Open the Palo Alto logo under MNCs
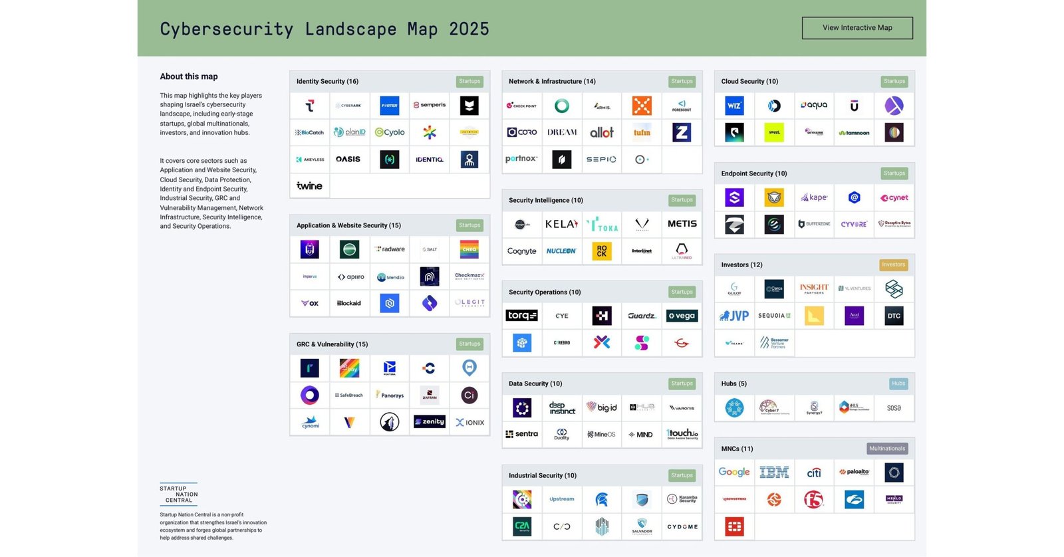This screenshot has height=557, width=1064. point(854,473)
